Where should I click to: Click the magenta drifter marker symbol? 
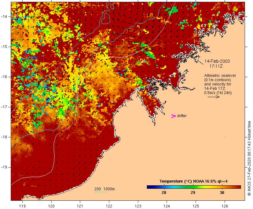(x=173, y=116)
